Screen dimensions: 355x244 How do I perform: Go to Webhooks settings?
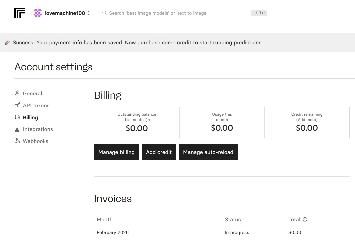[35, 141]
